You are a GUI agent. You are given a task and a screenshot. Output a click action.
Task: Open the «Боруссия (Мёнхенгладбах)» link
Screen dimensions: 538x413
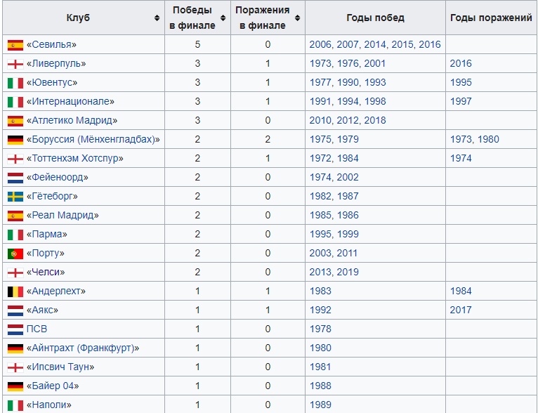(93, 139)
